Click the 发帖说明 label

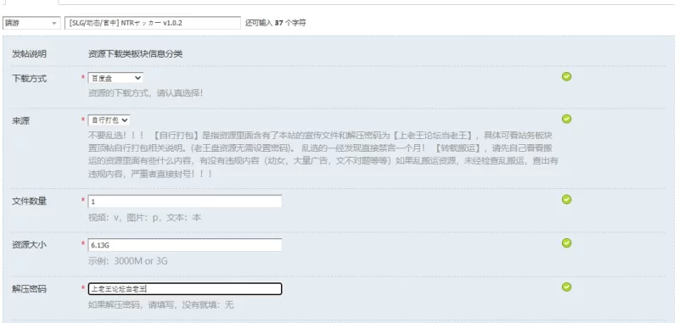(29, 54)
